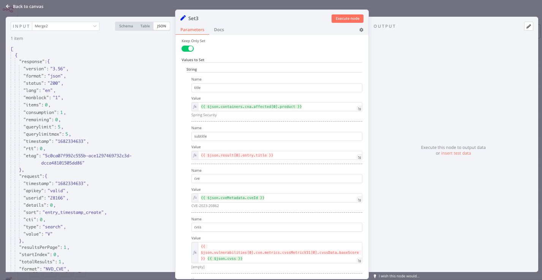Click the "Spring Security" preview result

(204, 115)
